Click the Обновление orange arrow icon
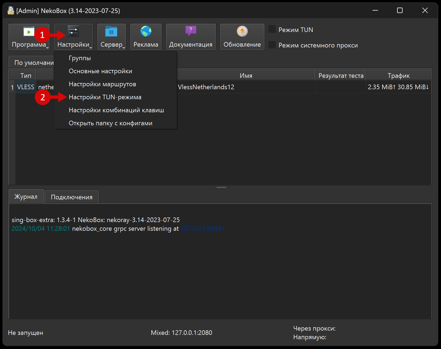This screenshot has width=441, height=349. (x=242, y=31)
